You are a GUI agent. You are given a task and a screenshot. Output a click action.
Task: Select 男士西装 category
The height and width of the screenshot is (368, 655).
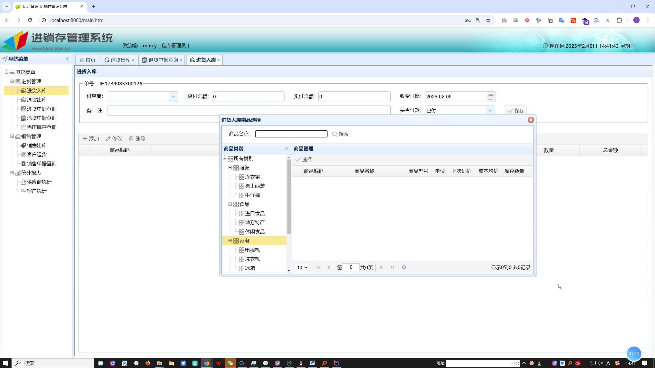click(x=255, y=186)
